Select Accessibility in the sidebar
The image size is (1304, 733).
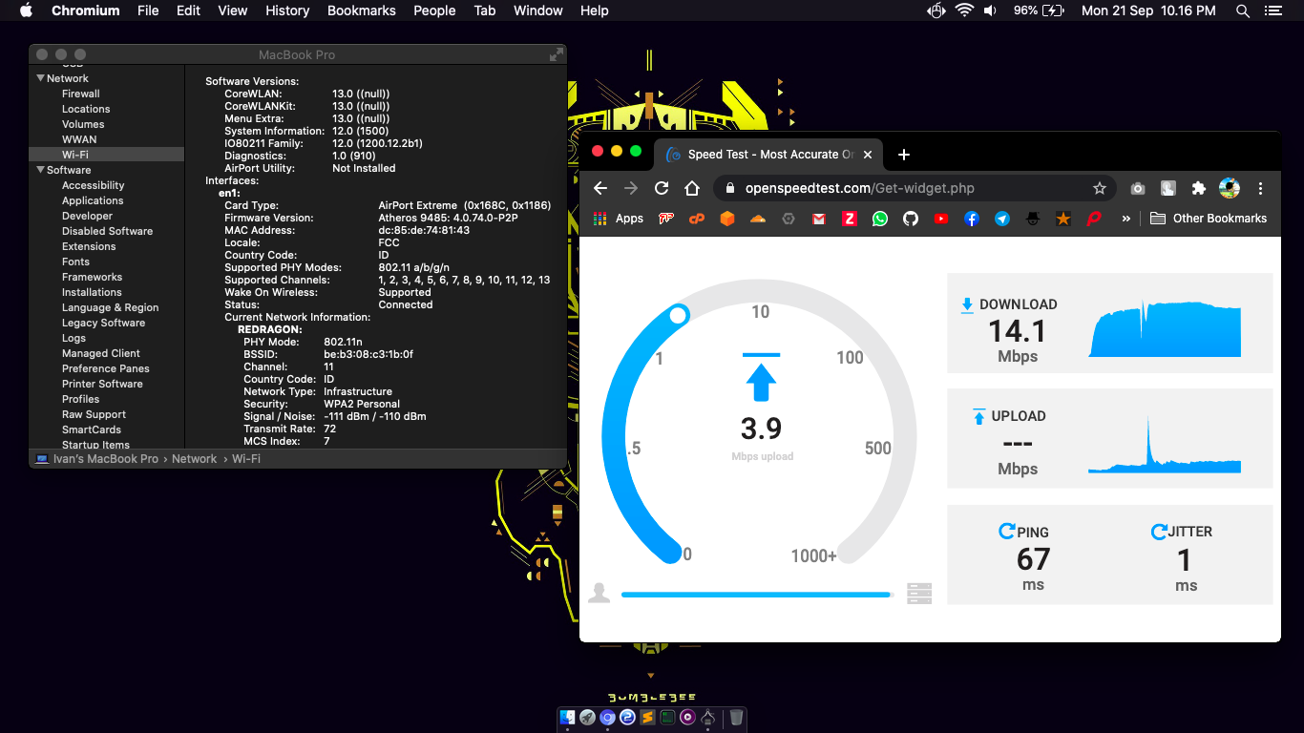tap(94, 185)
